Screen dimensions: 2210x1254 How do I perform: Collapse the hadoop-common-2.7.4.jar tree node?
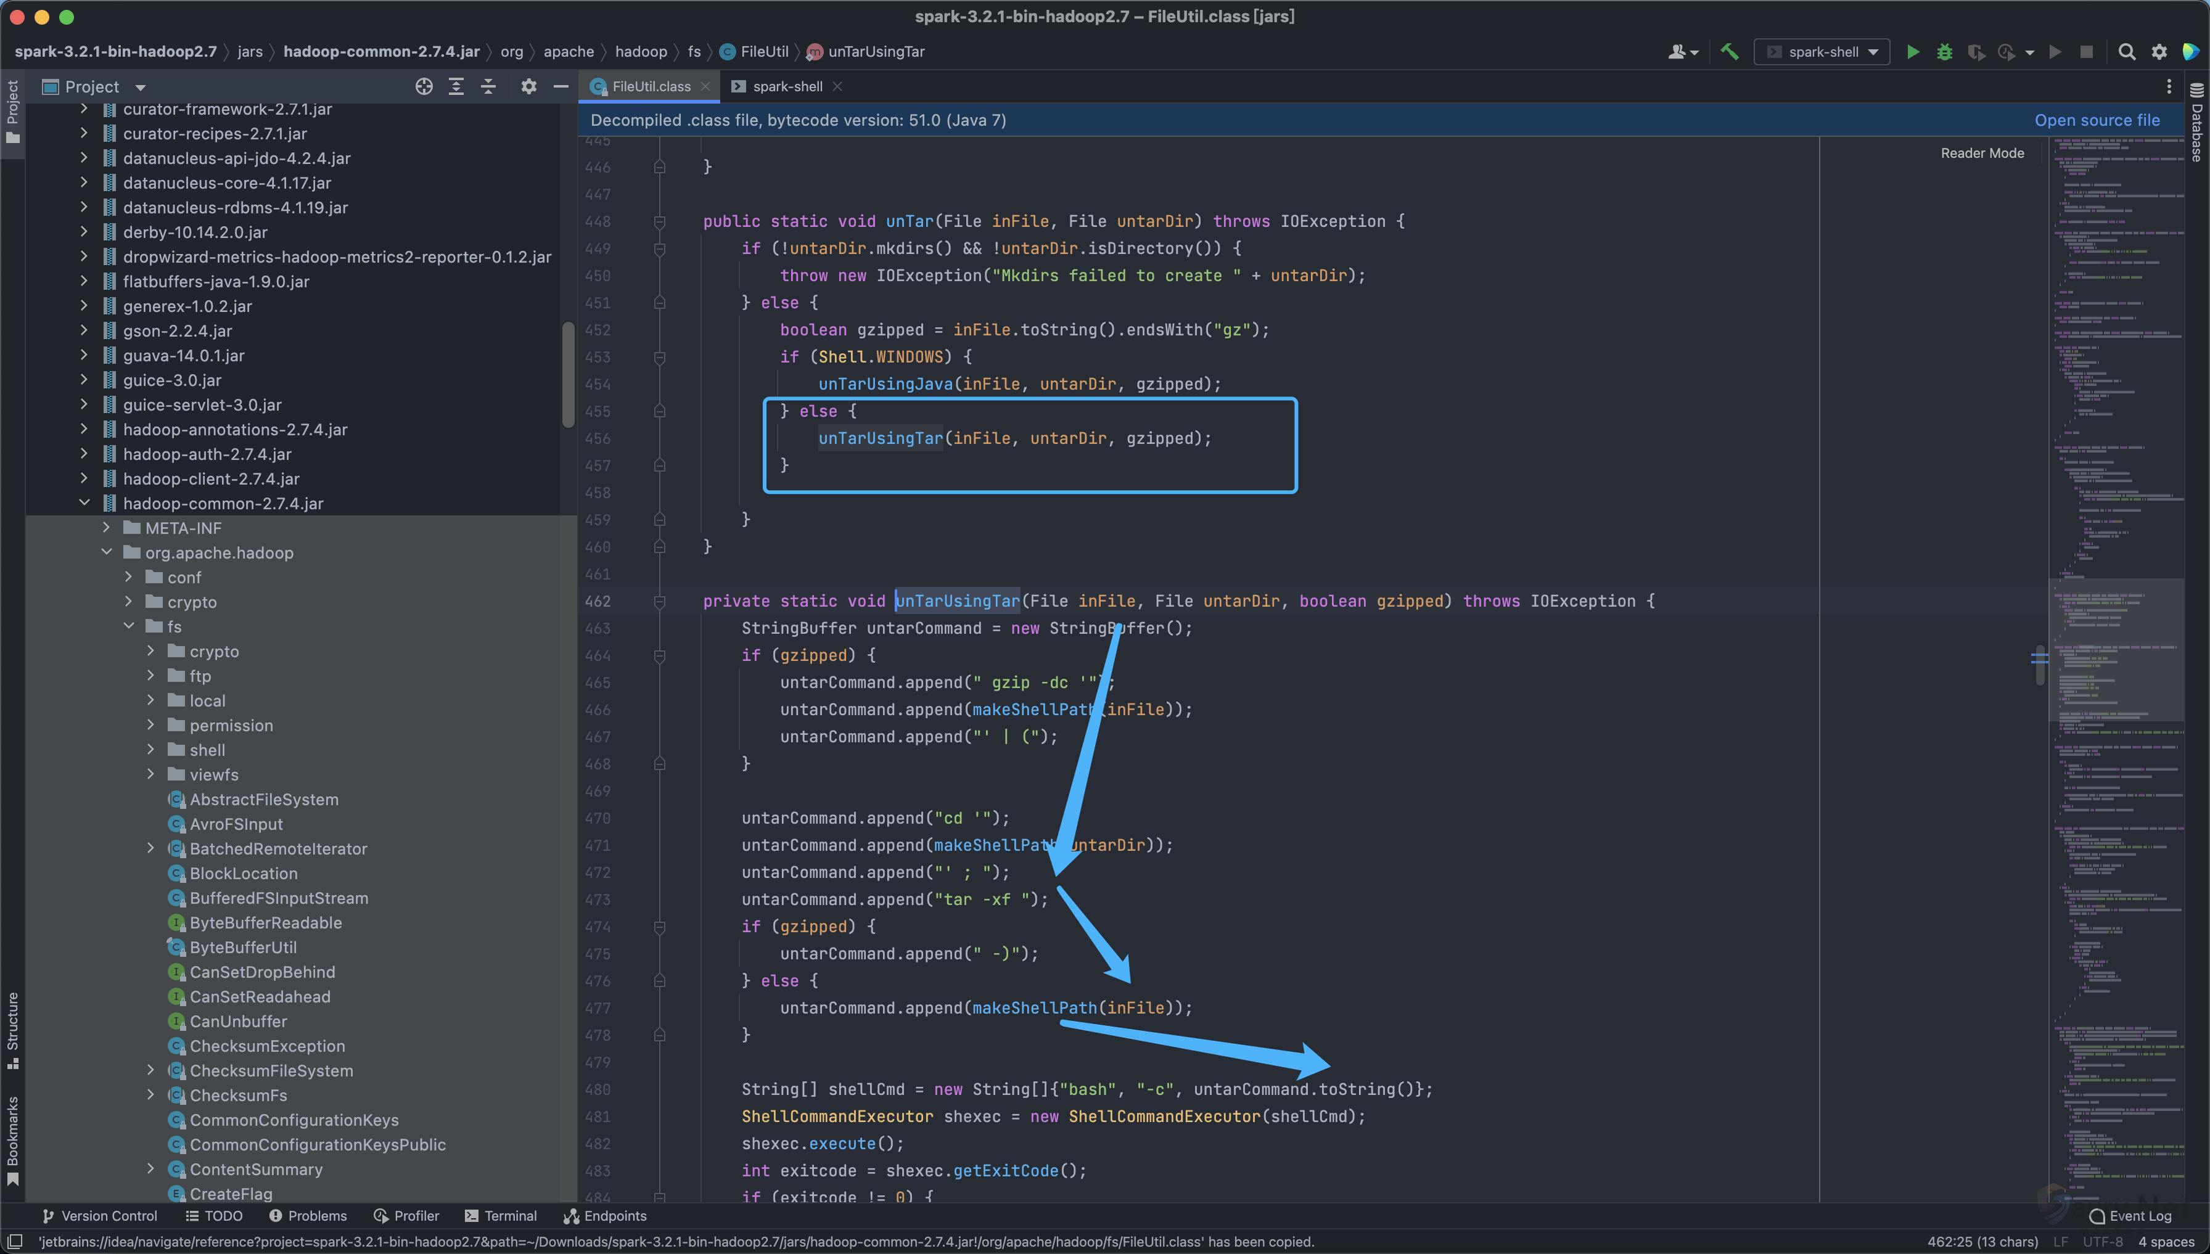pyautogui.click(x=84, y=503)
